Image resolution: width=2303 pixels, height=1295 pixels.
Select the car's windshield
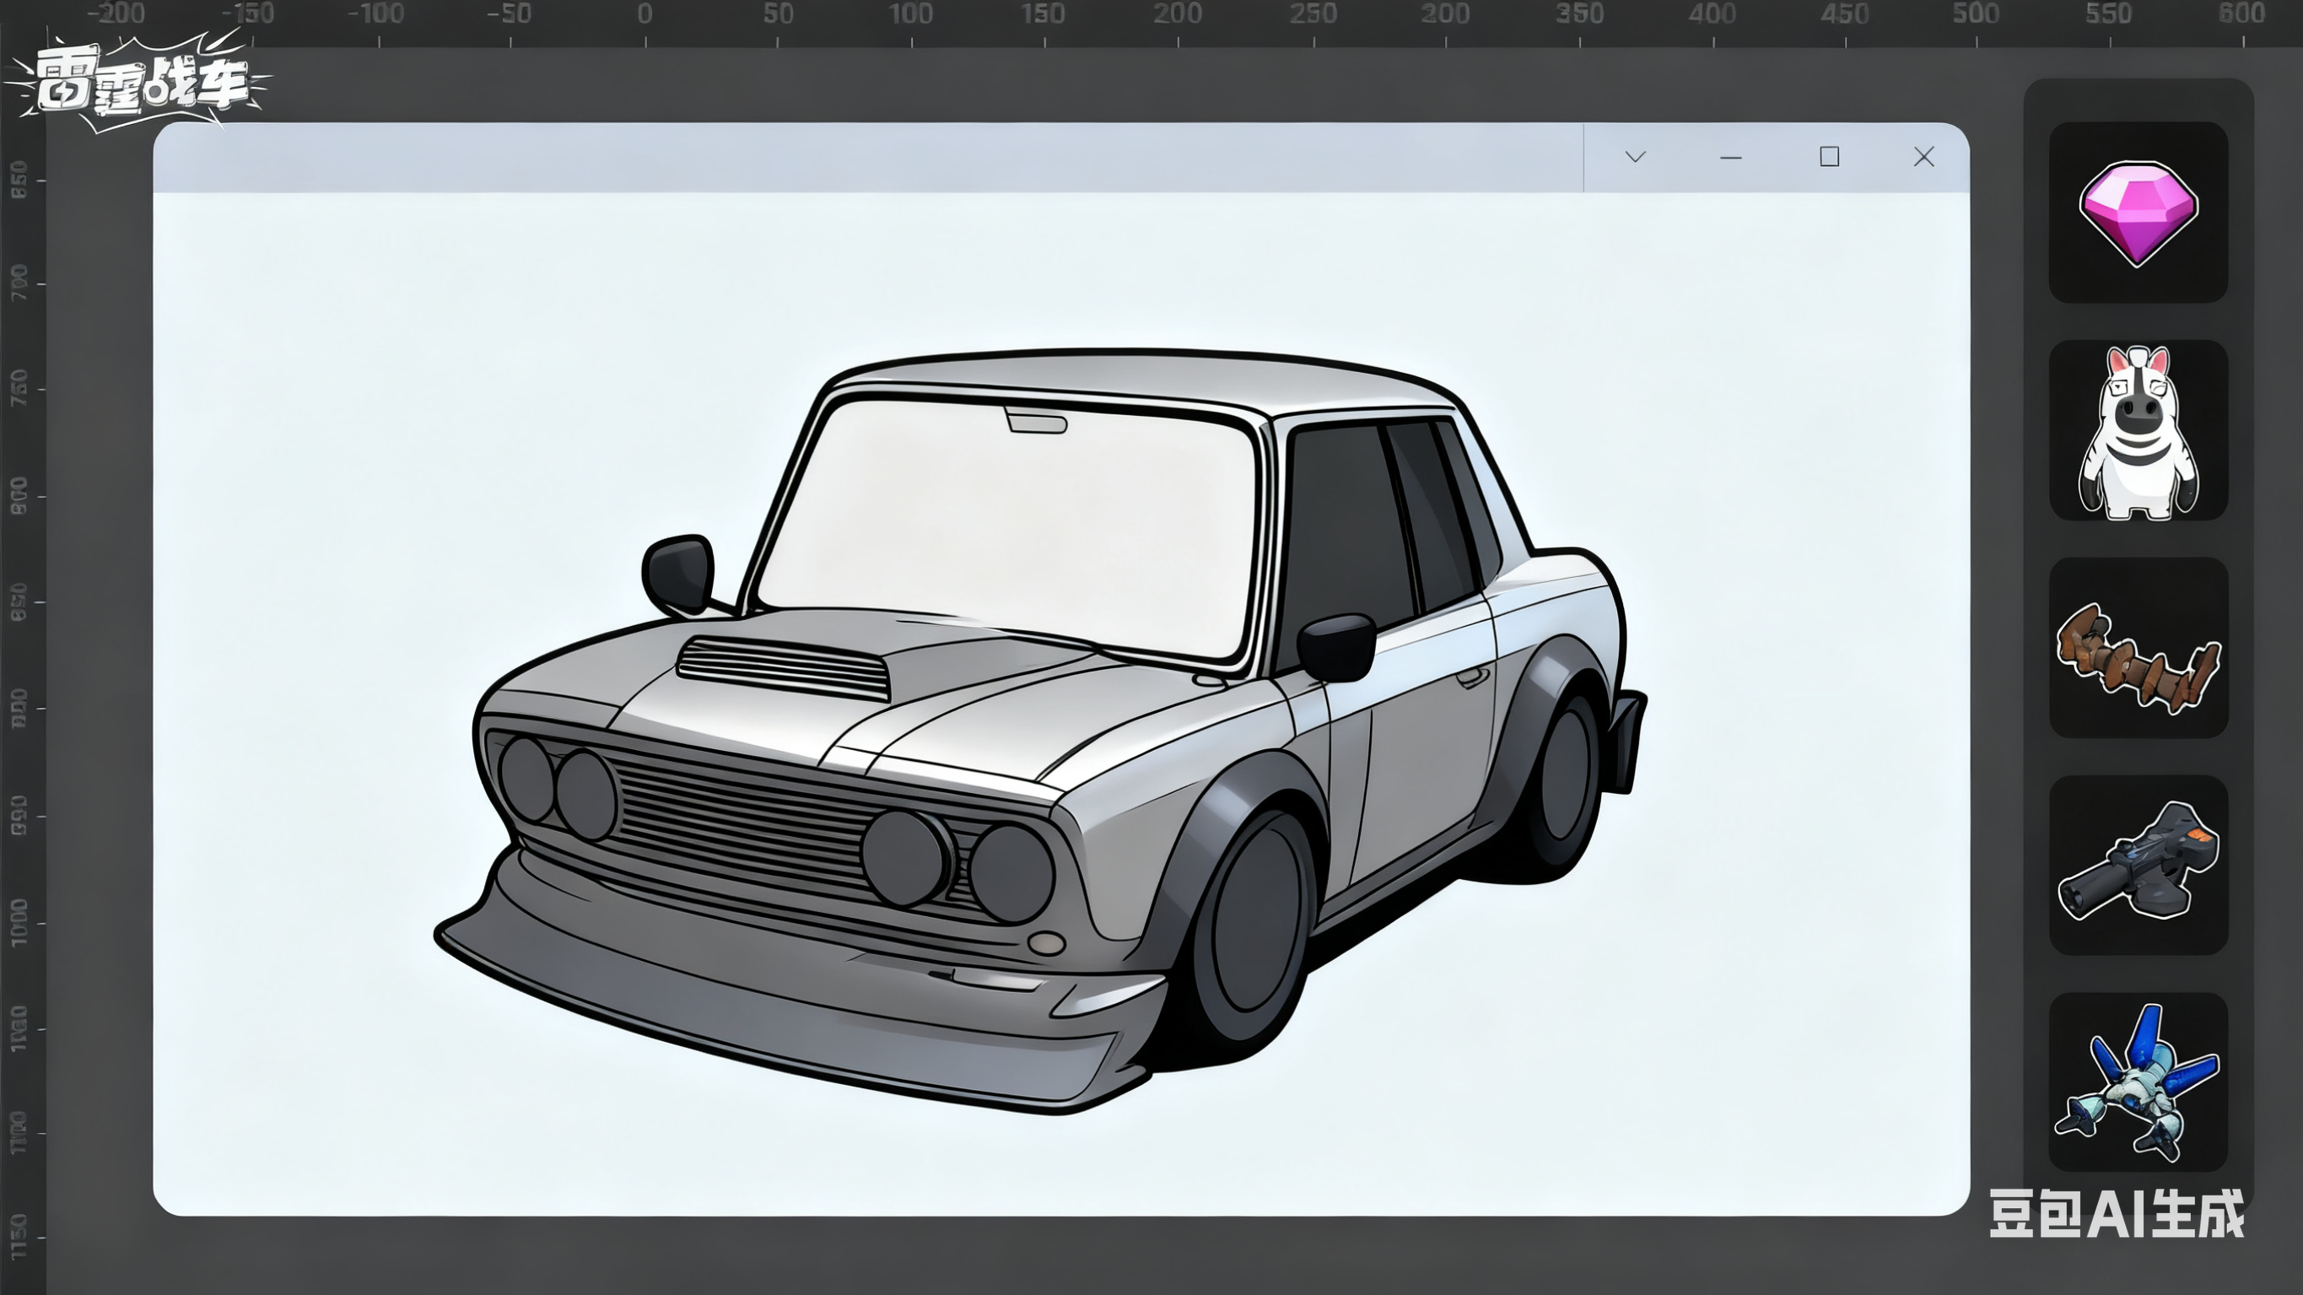pyautogui.click(x=1006, y=527)
